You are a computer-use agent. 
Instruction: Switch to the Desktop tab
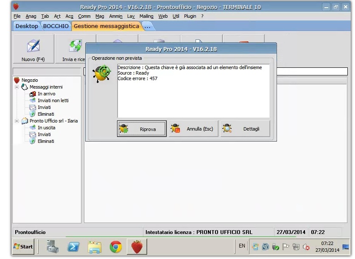pyautogui.click(x=27, y=26)
